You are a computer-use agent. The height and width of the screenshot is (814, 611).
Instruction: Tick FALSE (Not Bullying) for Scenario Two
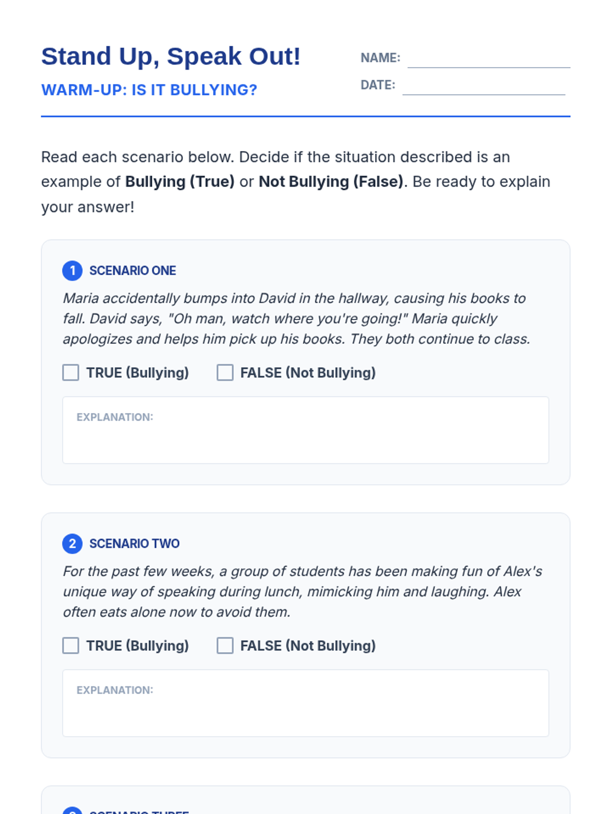(x=225, y=646)
